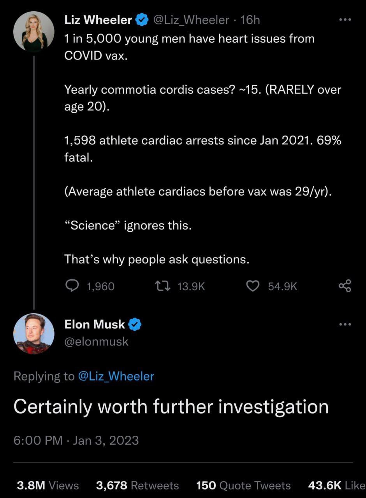View the 43.6K Likes list
Viewport: 366px width, 498px height.
point(336,486)
